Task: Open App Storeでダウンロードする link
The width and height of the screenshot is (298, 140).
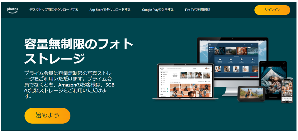Action: [x=110, y=10]
